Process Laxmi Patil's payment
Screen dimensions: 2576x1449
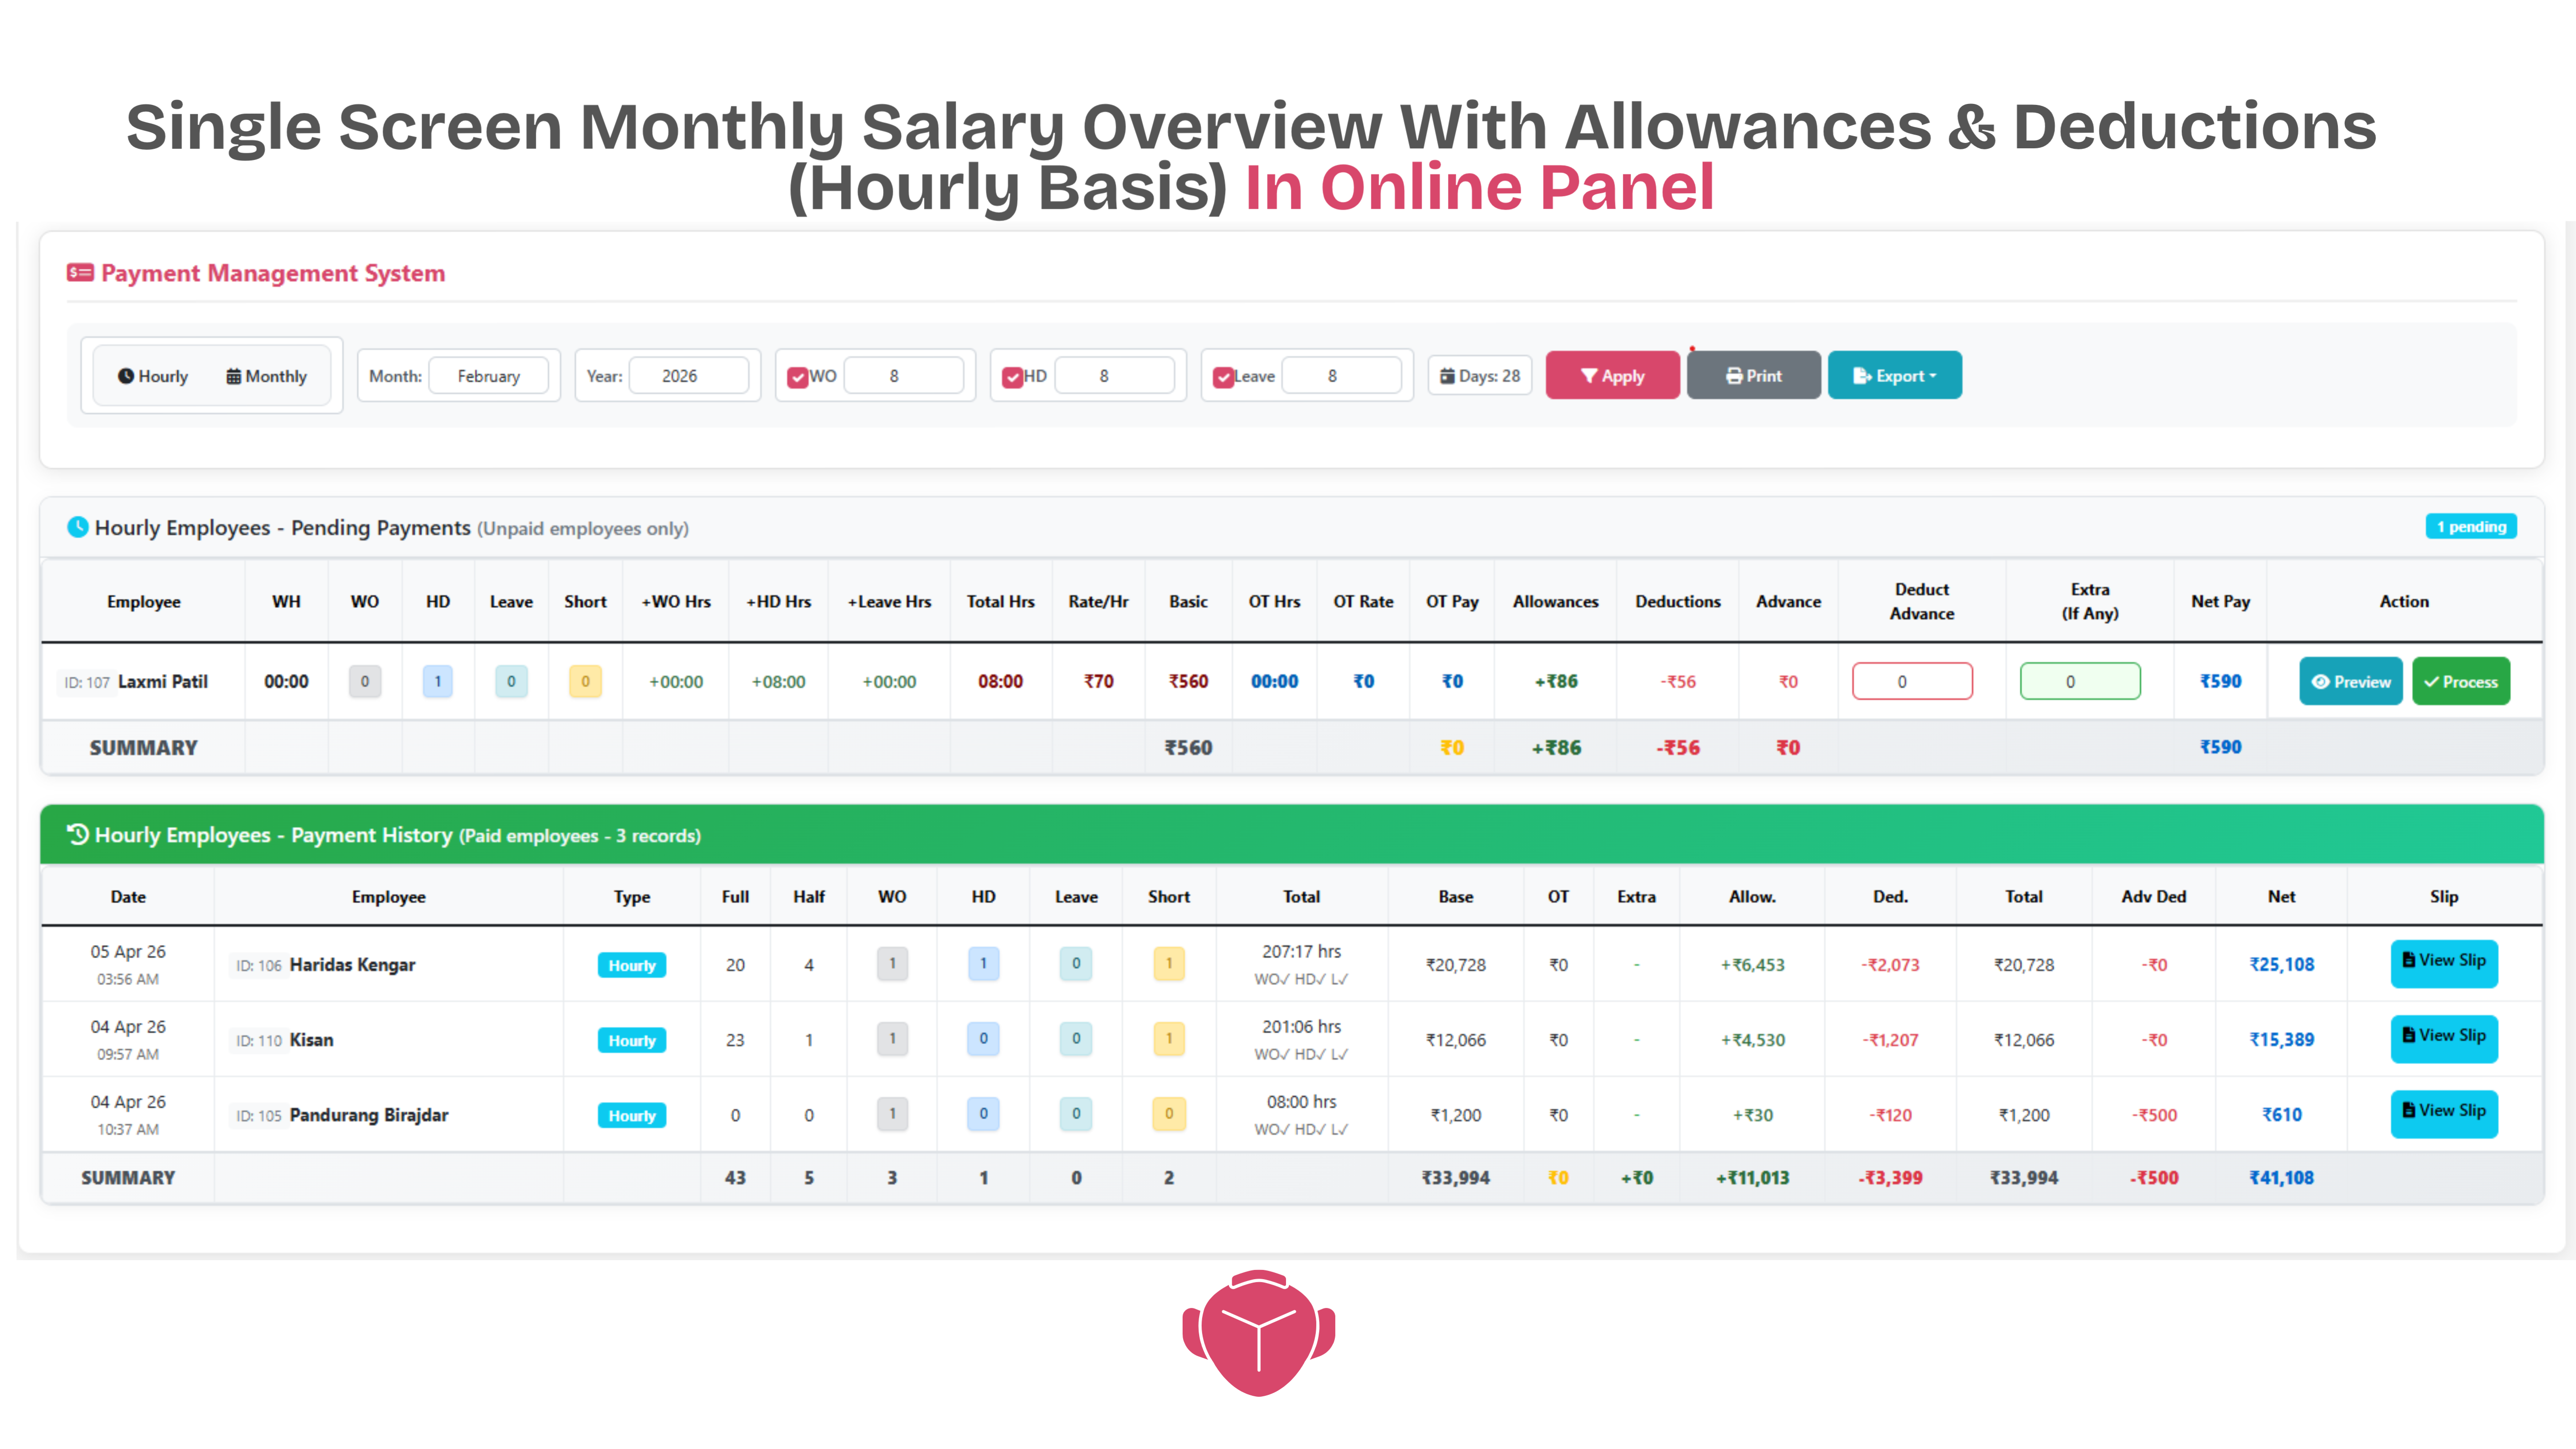tap(2461, 681)
